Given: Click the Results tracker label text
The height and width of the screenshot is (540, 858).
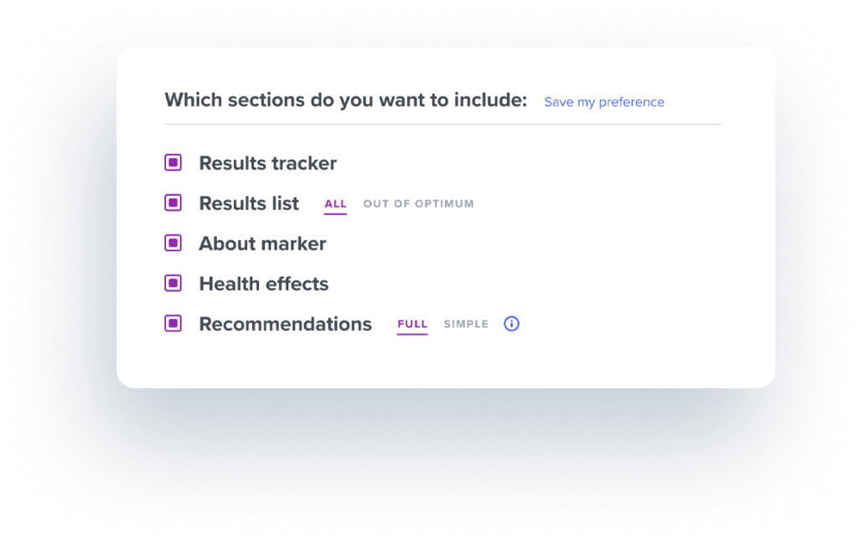Looking at the screenshot, I should tap(267, 163).
